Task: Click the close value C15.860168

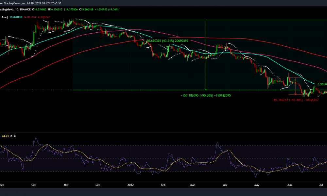Action: click(x=86, y=9)
